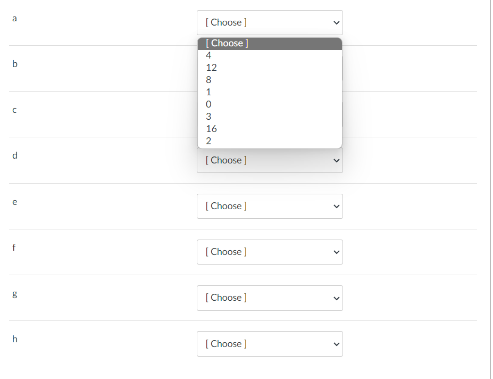Open the dropdown for question d
The image size is (493, 379).
(270, 160)
